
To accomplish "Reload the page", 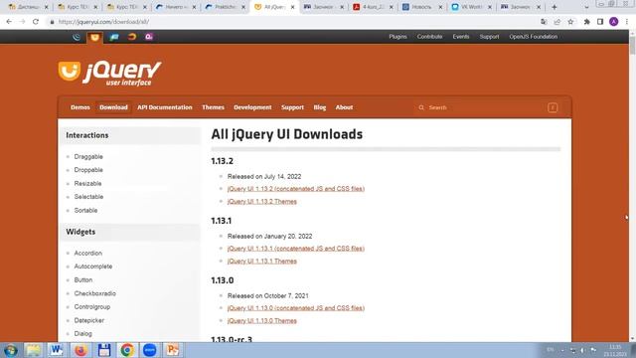I will click(36, 22).
